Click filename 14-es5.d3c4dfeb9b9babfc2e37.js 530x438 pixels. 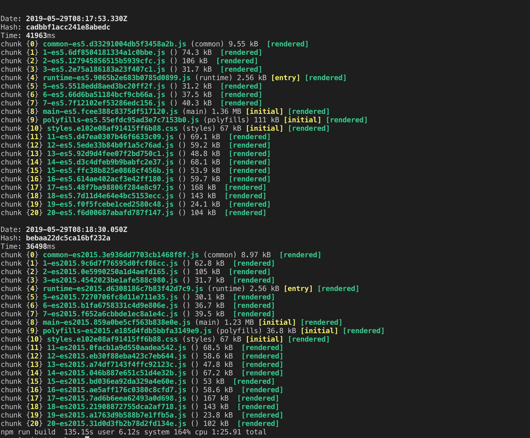tap(110, 162)
